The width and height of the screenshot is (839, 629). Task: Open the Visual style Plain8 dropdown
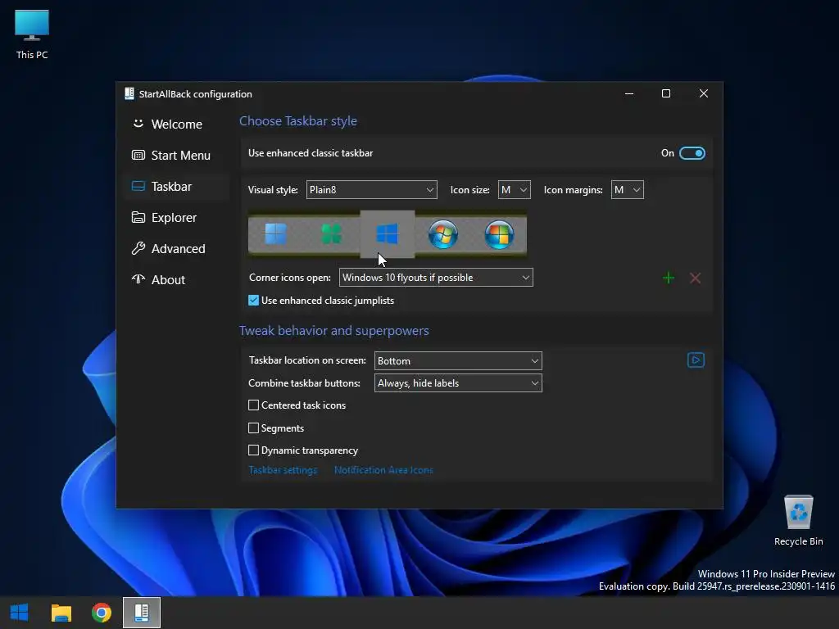pos(371,189)
